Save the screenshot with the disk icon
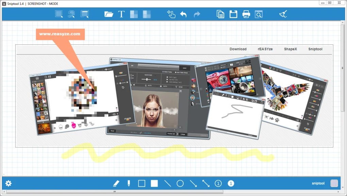This screenshot has width=347, height=196. pos(233,14)
